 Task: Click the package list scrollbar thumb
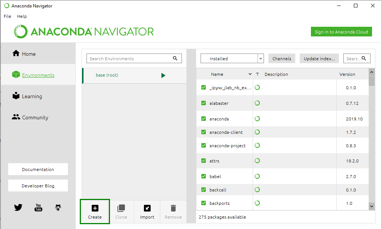coord(372,81)
